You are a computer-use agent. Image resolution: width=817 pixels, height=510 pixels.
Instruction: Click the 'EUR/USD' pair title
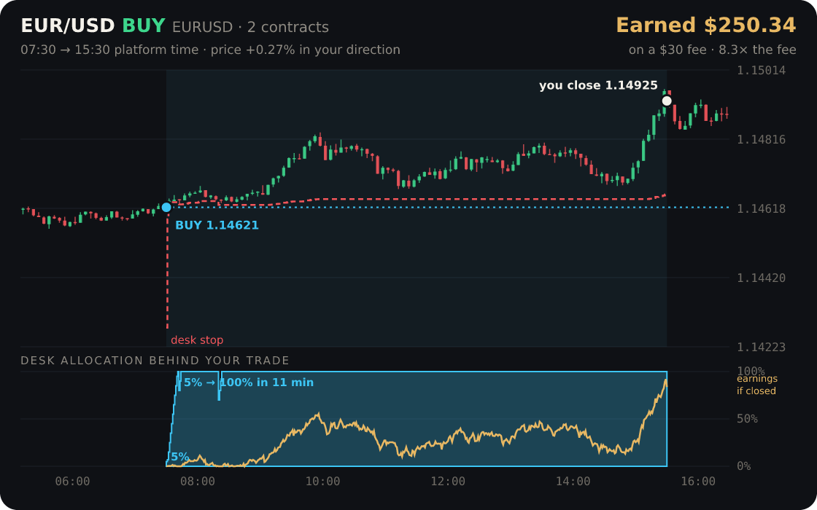tap(68, 26)
